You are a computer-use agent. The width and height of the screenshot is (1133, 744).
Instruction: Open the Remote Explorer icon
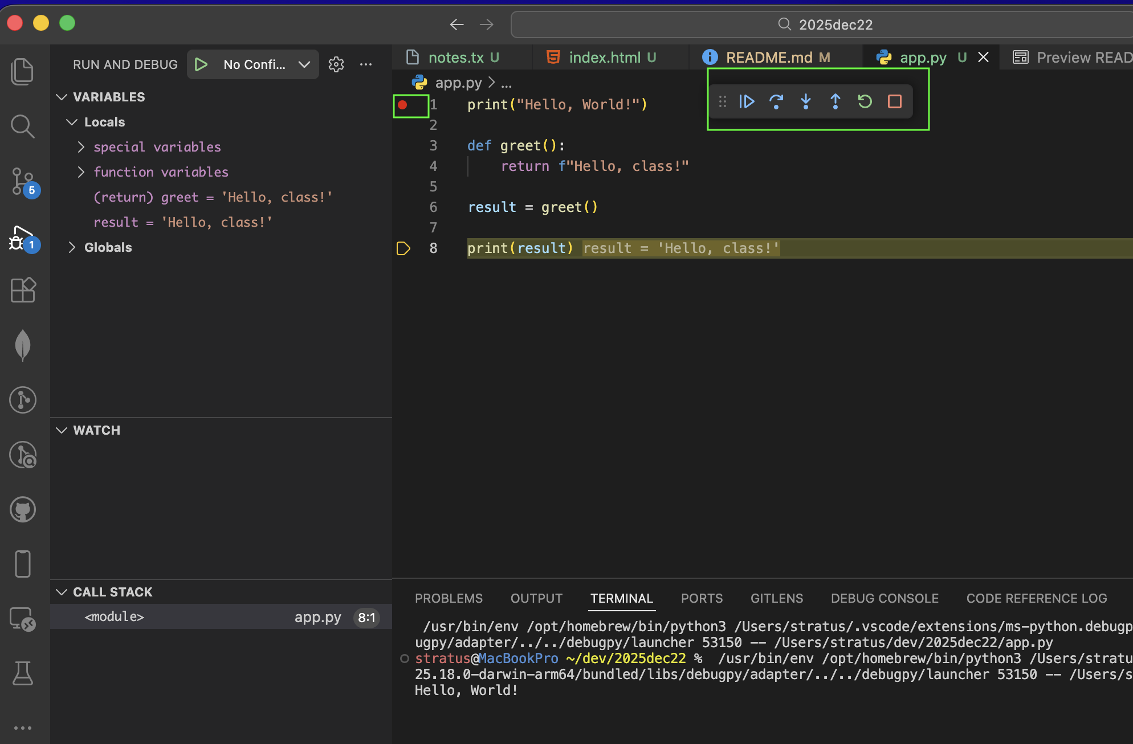pos(23,619)
